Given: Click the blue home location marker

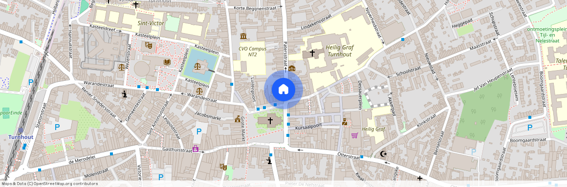Looking at the screenshot, I should pyautogui.click(x=283, y=89).
